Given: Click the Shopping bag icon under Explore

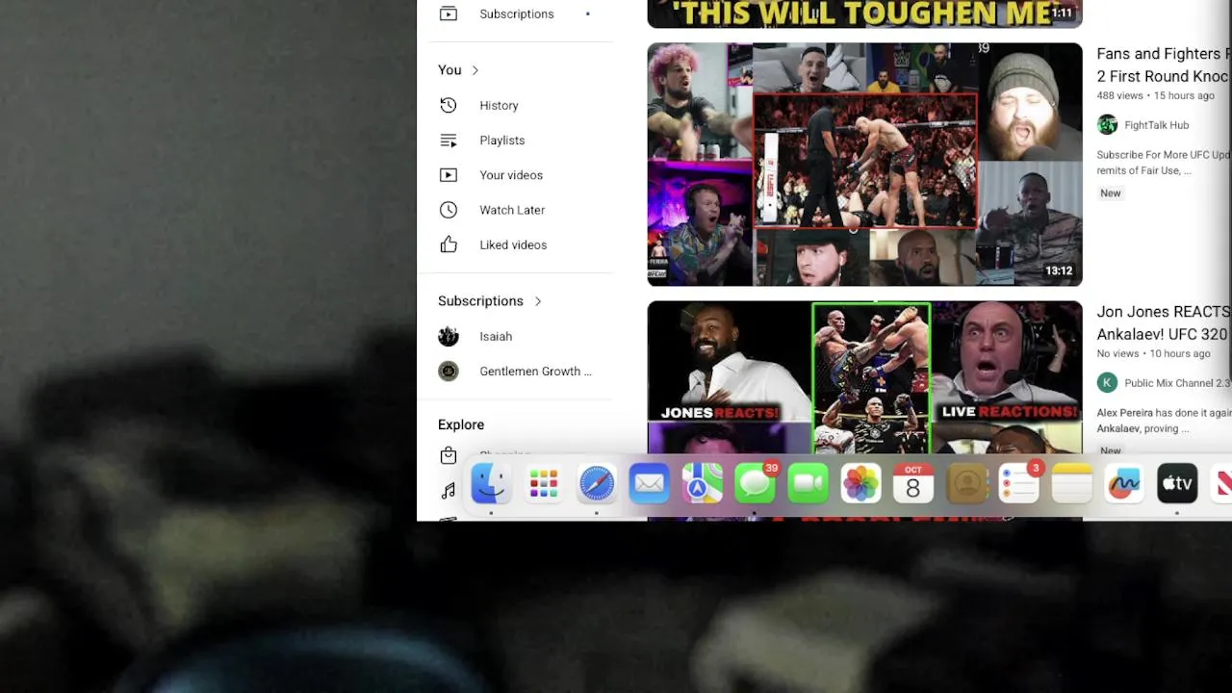Looking at the screenshot, I should coord(449,455).
